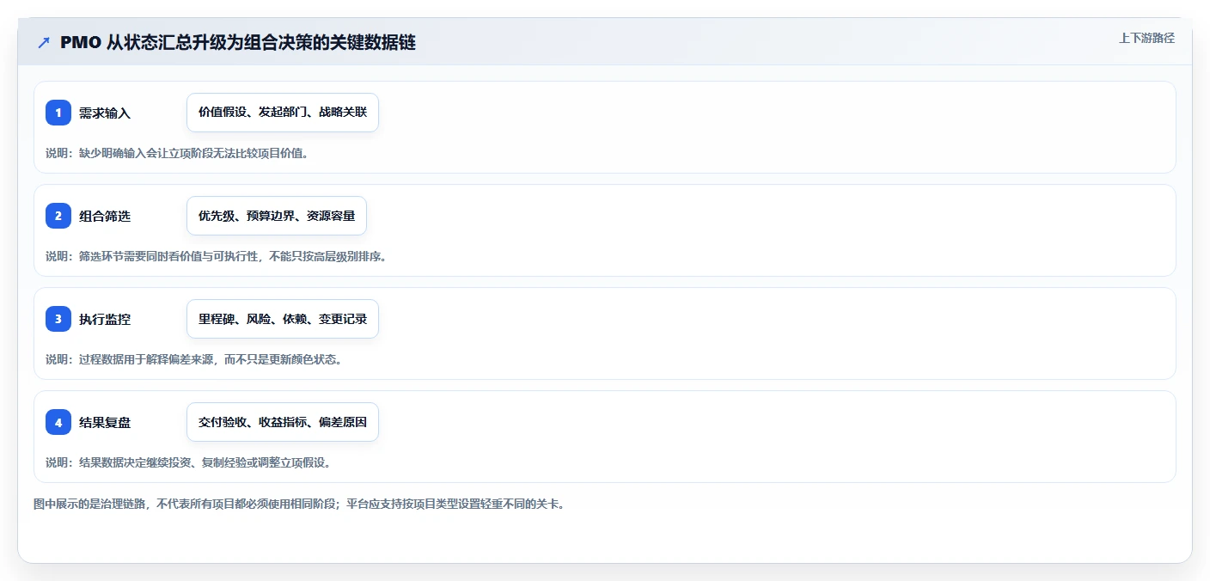Click the 价值假设、发起部门、战略关联 chip
The height and width of the screenshot is (581, 1210).
(x=283, y=113)
